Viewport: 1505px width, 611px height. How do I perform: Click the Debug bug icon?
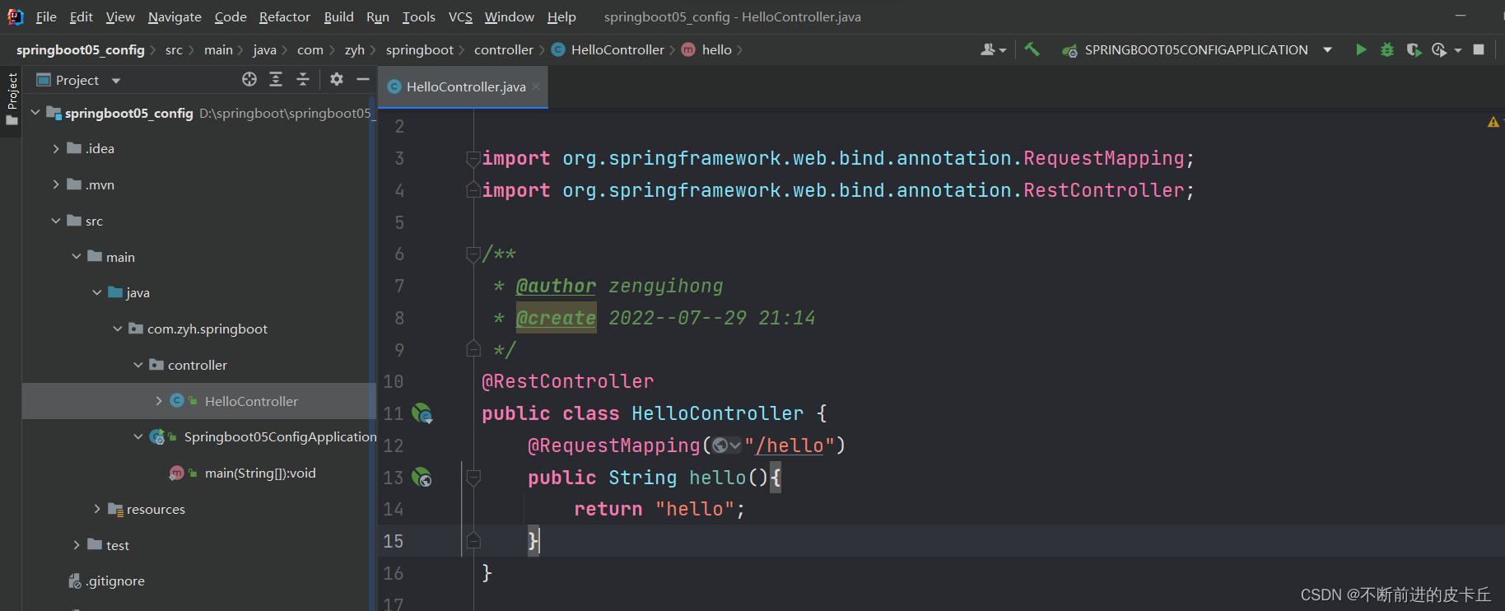pyautogui.click(x=1387, y=50)
